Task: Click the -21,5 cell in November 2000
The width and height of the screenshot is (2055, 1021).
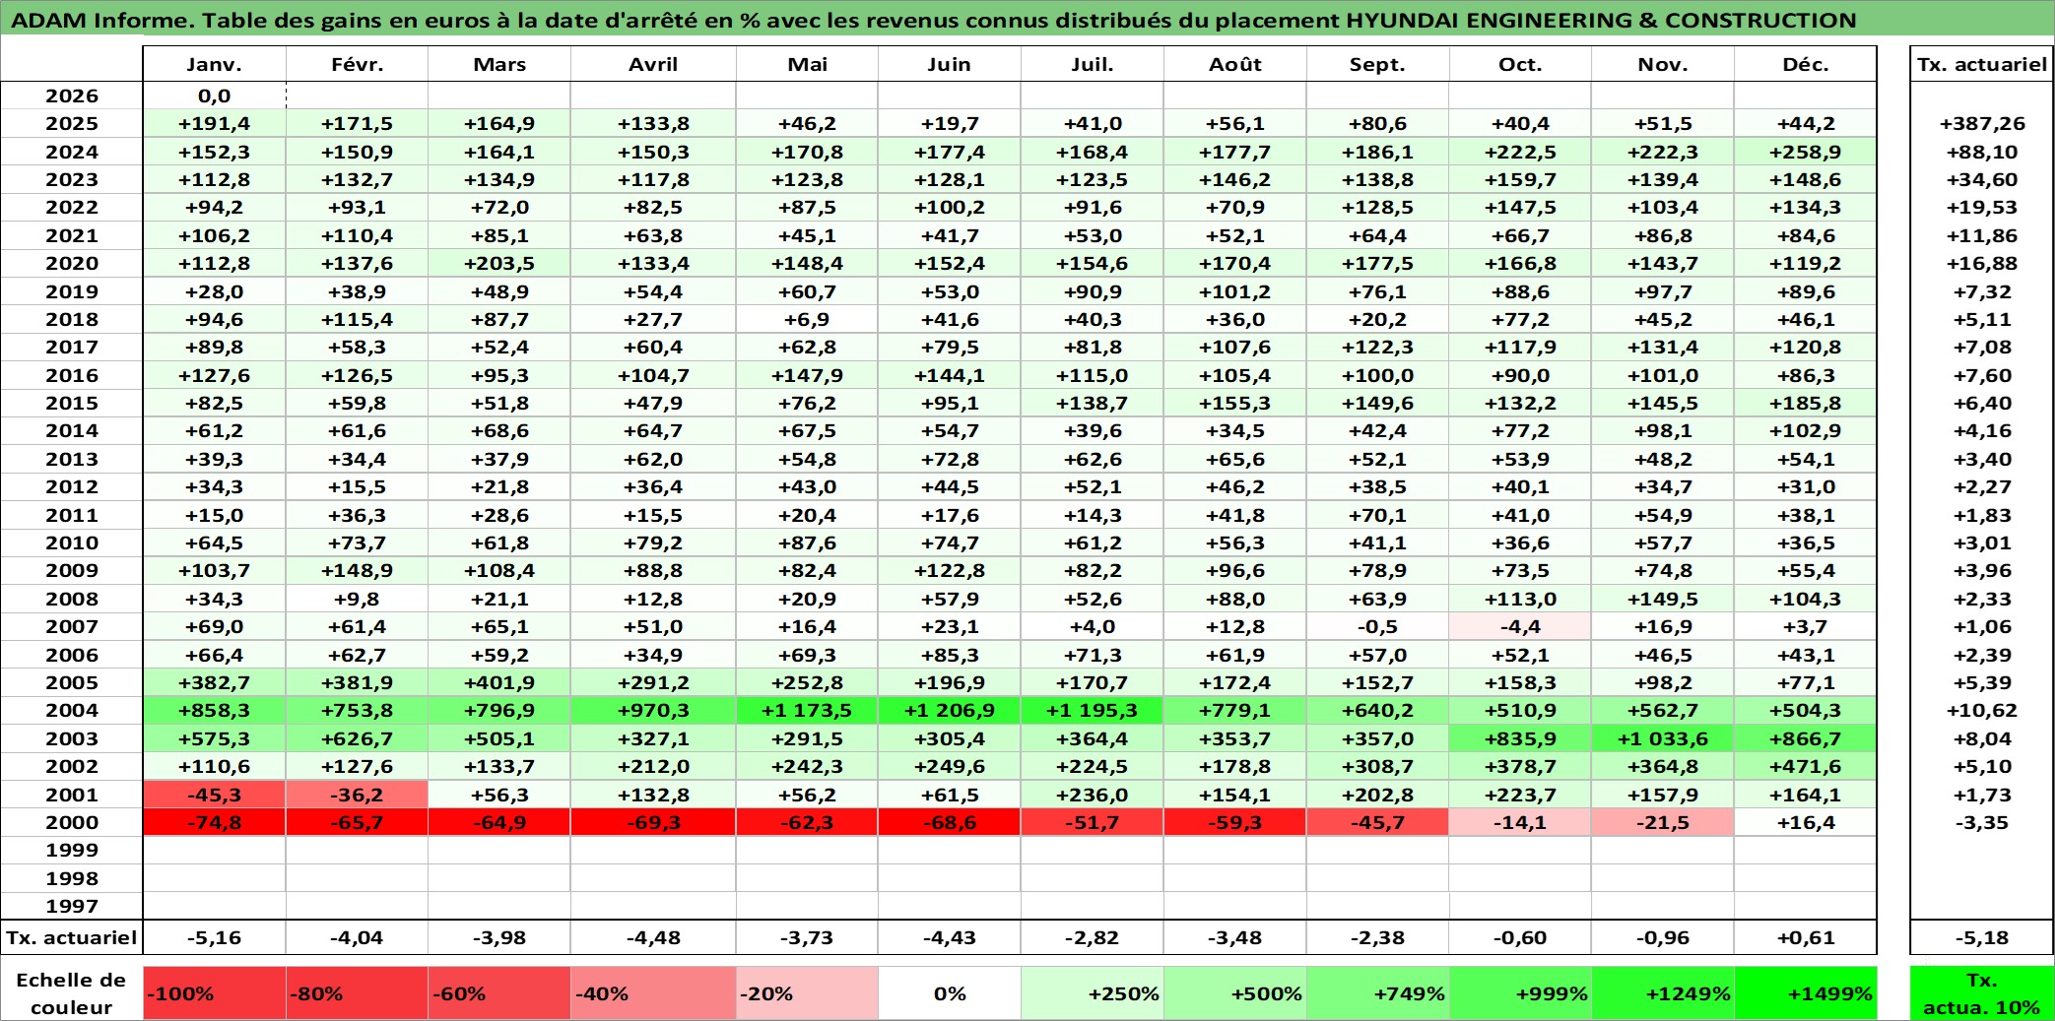Action: point(1663,822)
